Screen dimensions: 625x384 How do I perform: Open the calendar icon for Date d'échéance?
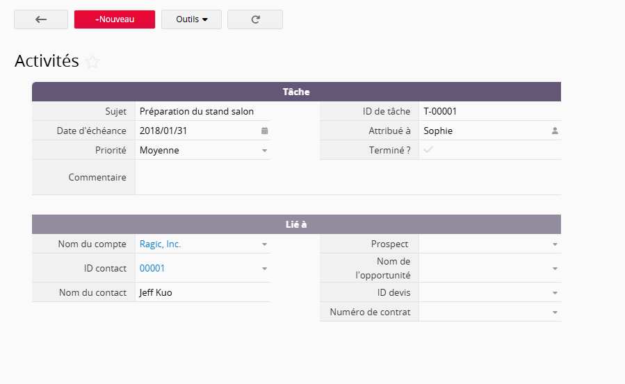coord(264,131)
